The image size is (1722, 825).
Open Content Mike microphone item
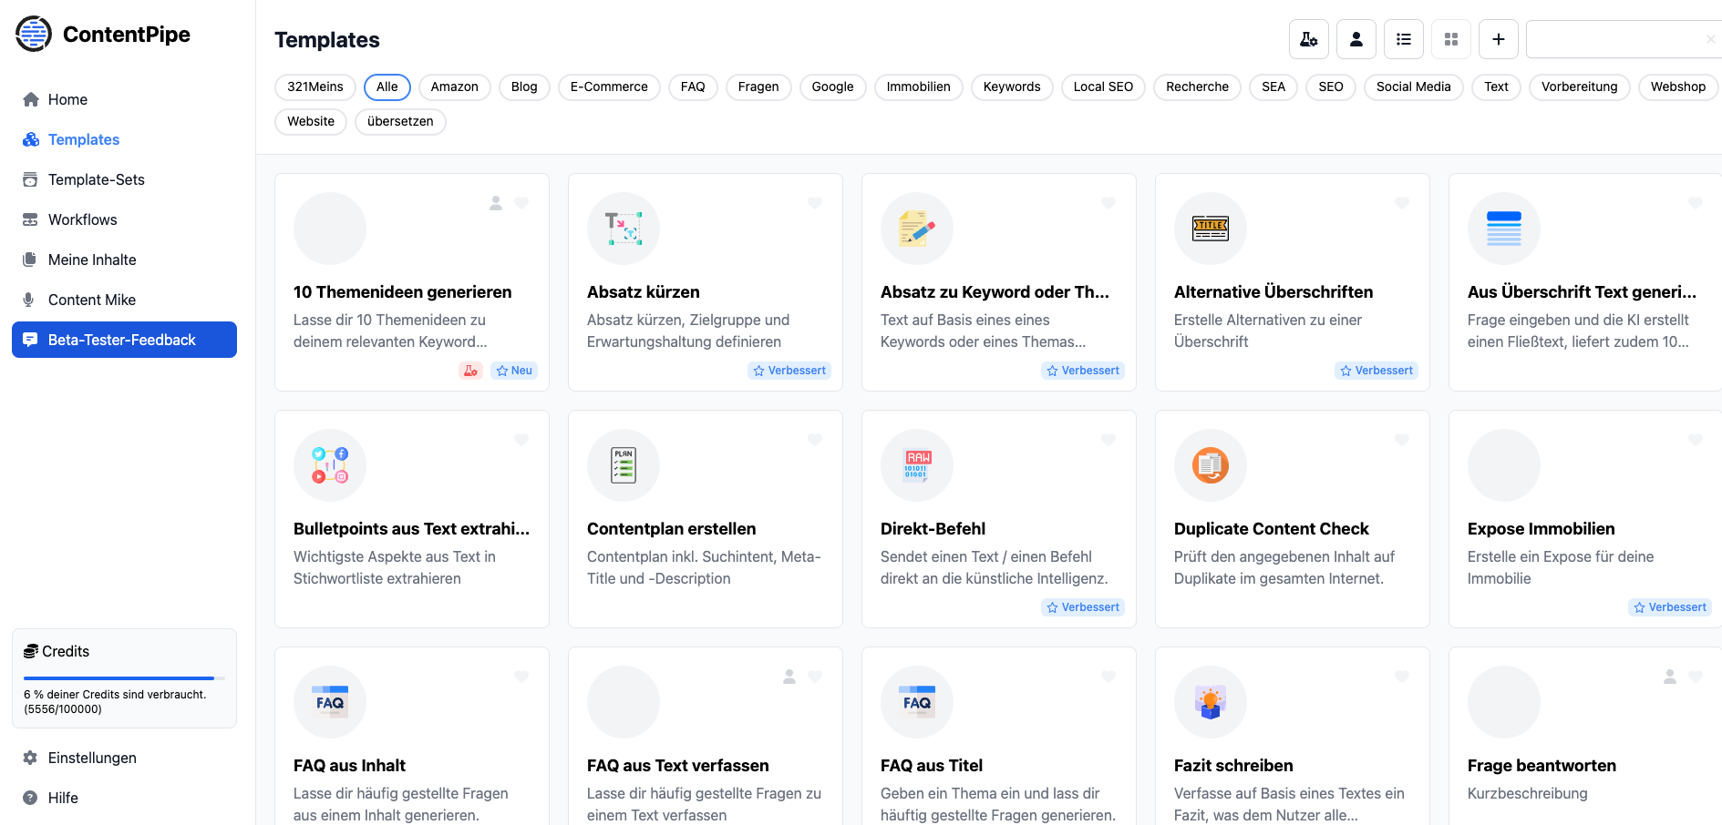click(91, 300)
